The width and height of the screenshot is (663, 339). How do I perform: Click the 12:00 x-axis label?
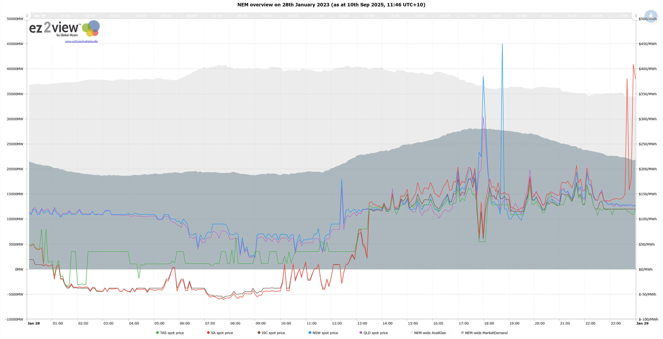point(337,323)
